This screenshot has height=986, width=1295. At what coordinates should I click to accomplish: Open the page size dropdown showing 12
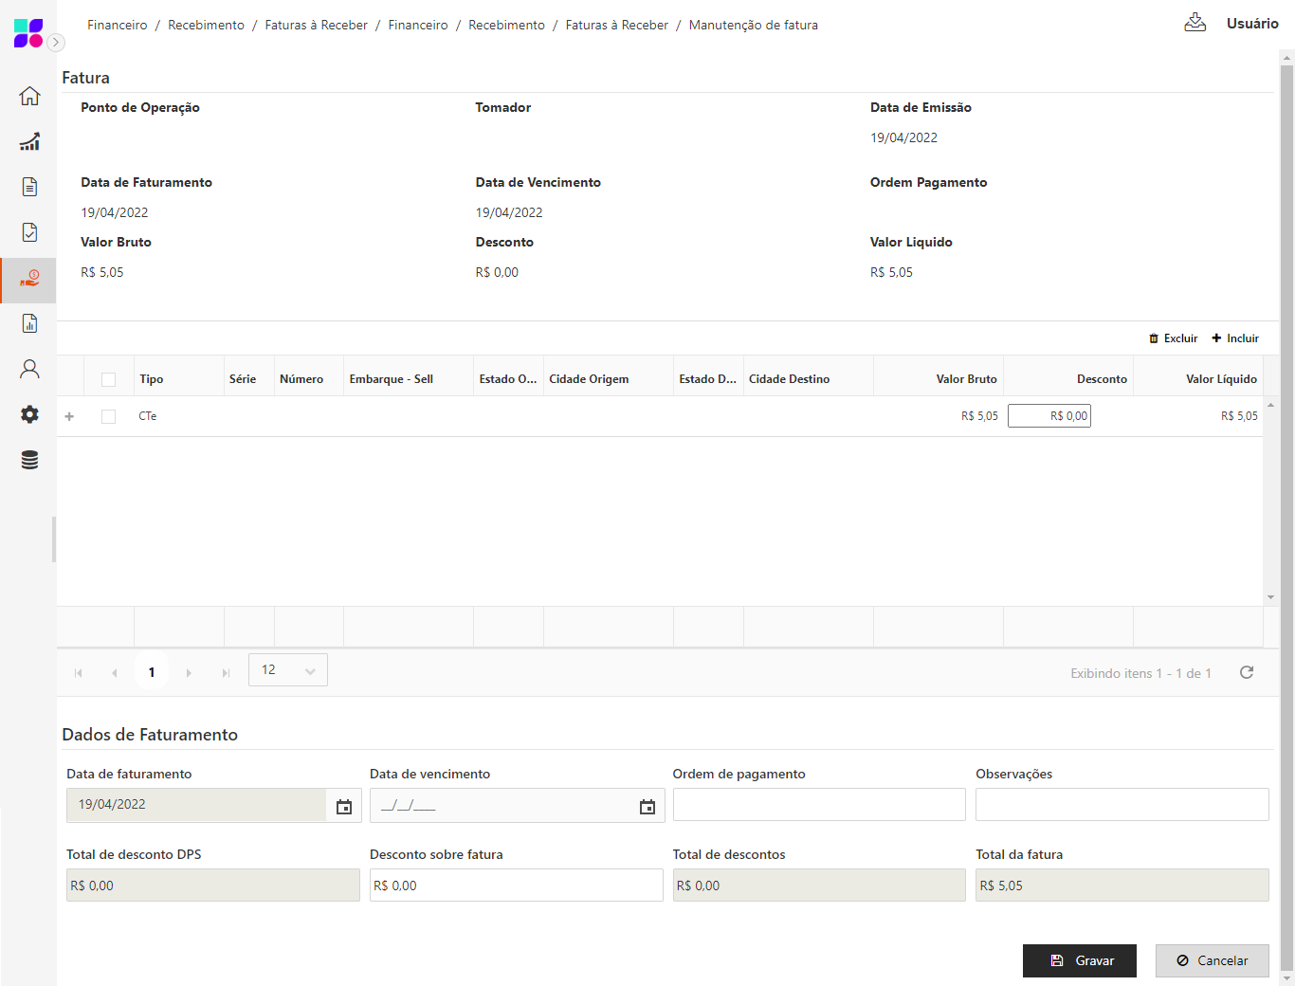point(287,670)
